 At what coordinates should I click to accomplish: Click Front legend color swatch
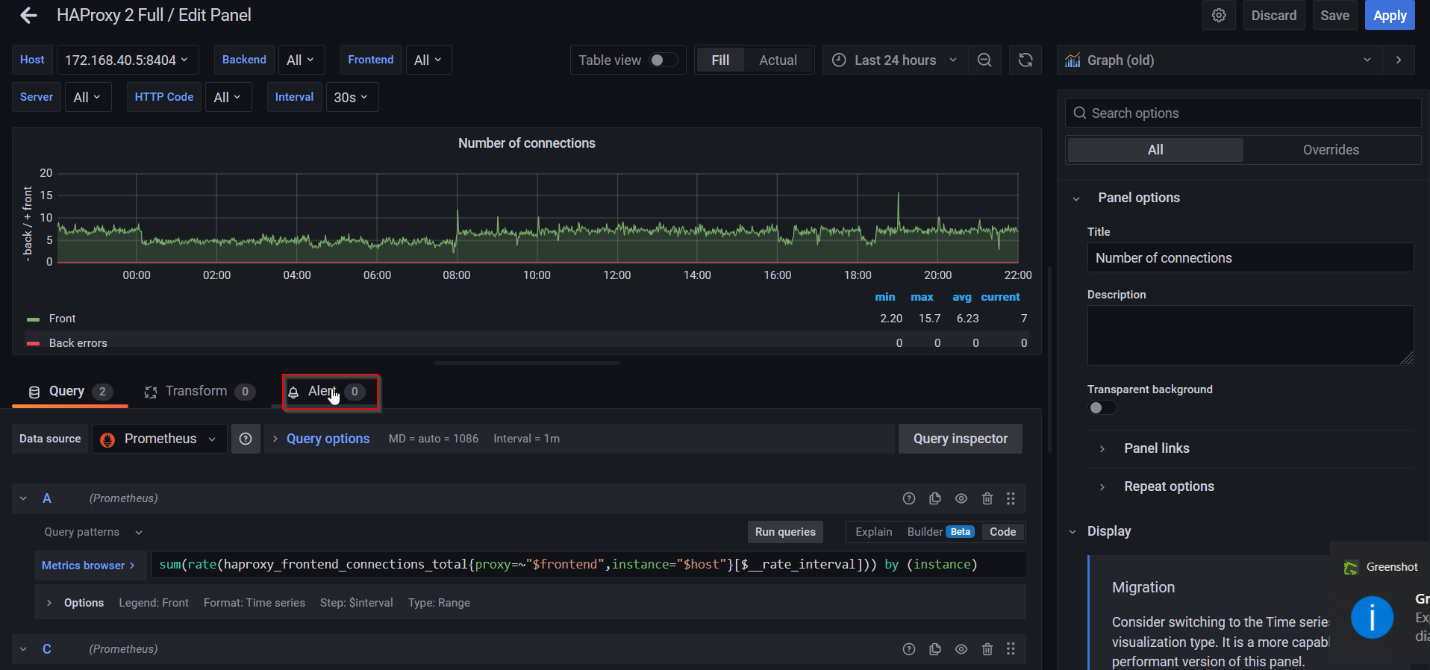tap(33, 319)
